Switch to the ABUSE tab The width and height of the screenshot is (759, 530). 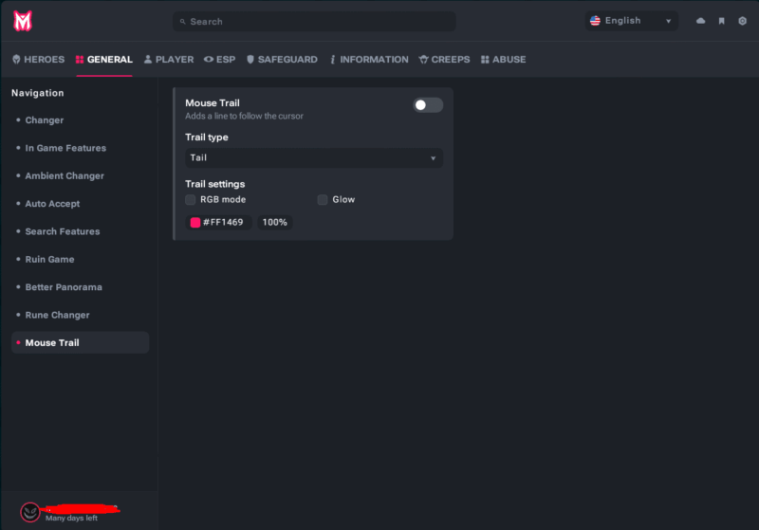click(x=504, y=60)
